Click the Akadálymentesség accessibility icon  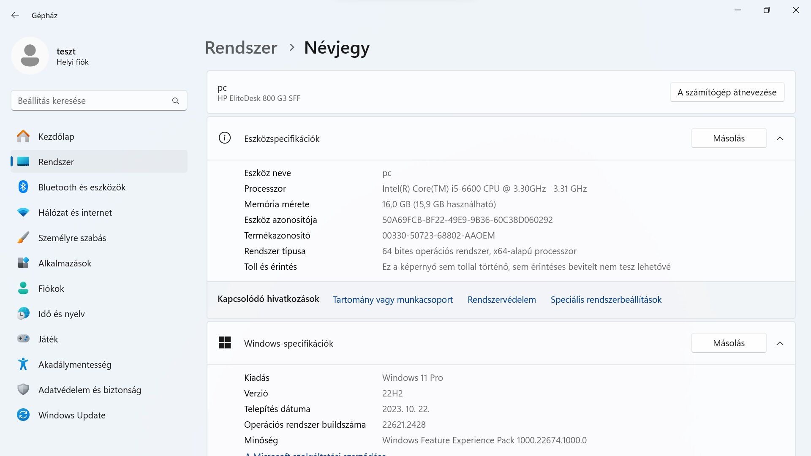coord(23,364)
